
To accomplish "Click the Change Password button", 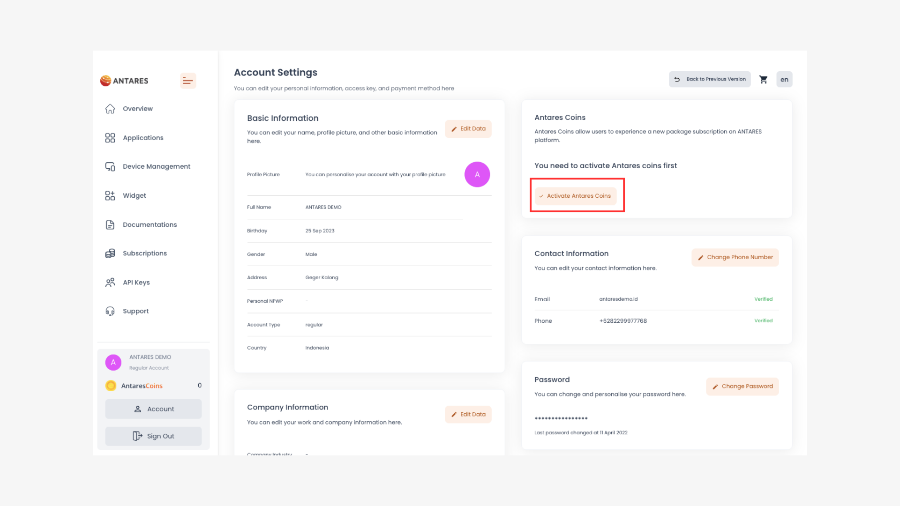I will click(x=742, y=387).
